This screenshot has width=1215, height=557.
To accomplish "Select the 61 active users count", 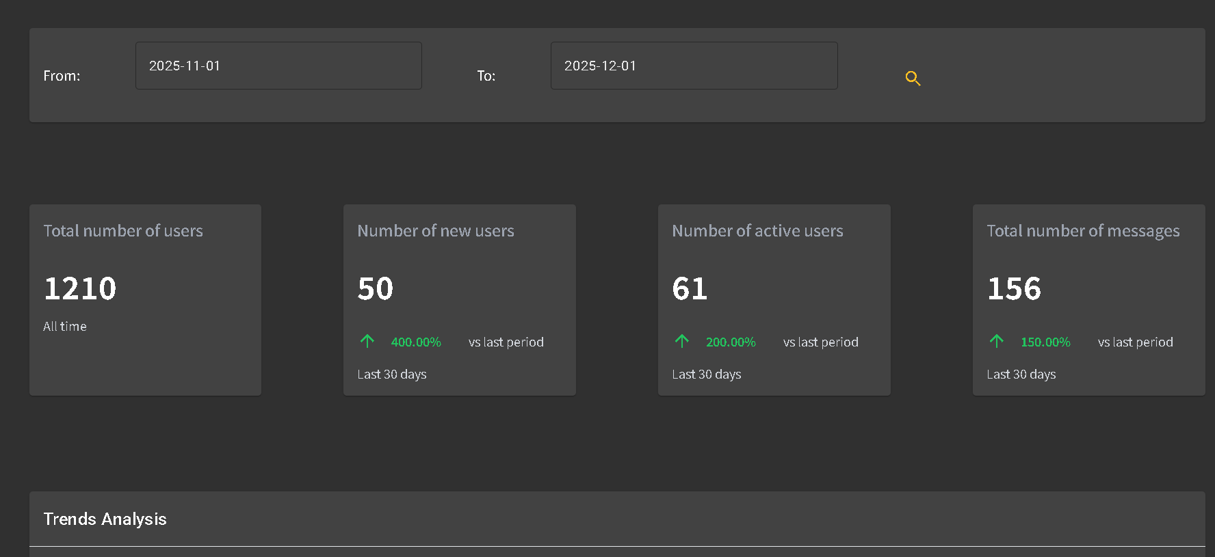I will [690, 288].
